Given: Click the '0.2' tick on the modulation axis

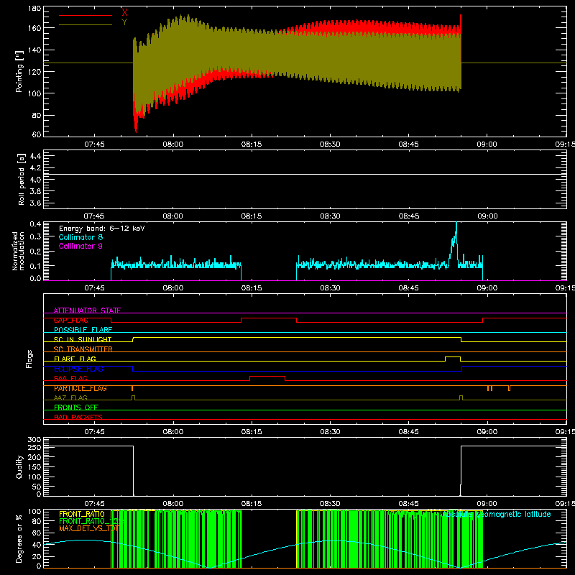Looking at the screenshot, I should tap(35, 252).
